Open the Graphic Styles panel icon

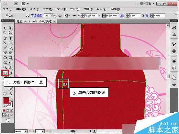pyautogui.click(x=174, y=68)
